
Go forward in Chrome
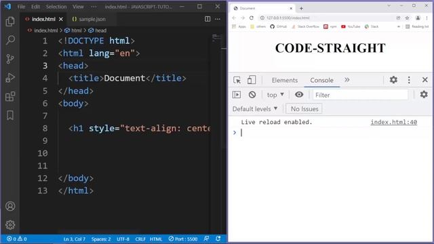click(x=243, y=18)
